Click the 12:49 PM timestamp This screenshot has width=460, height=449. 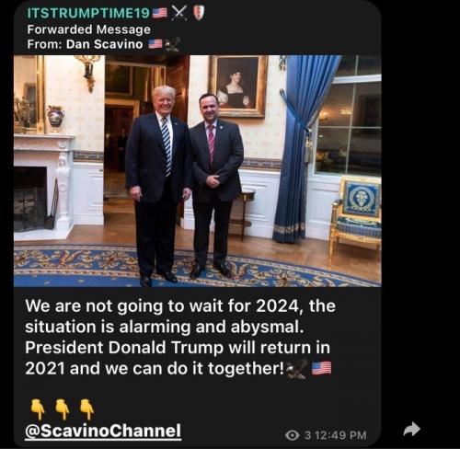coord(340,435)
